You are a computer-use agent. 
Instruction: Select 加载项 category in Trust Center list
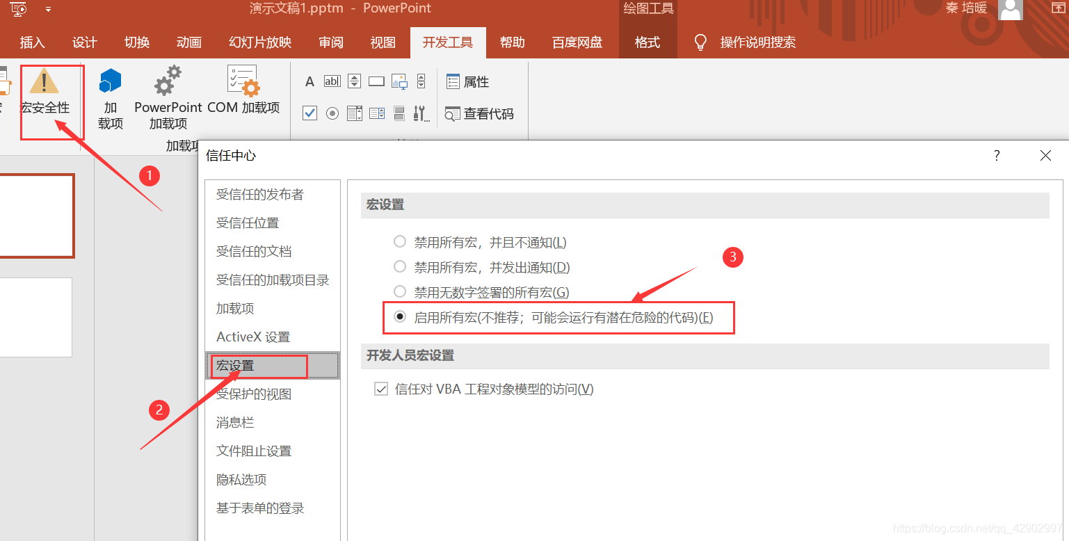coord(272,309)
